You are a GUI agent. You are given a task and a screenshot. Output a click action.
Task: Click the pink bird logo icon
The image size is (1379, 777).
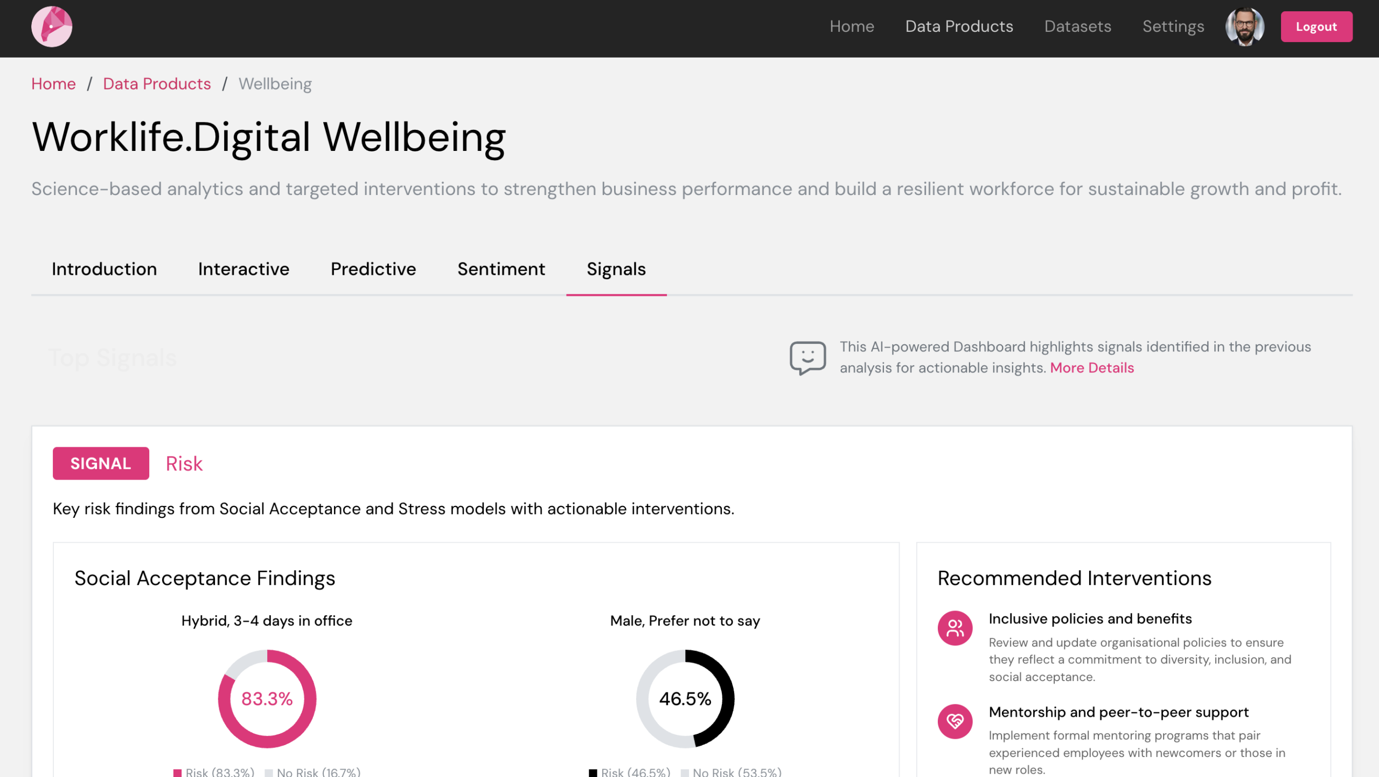[52, 26]
